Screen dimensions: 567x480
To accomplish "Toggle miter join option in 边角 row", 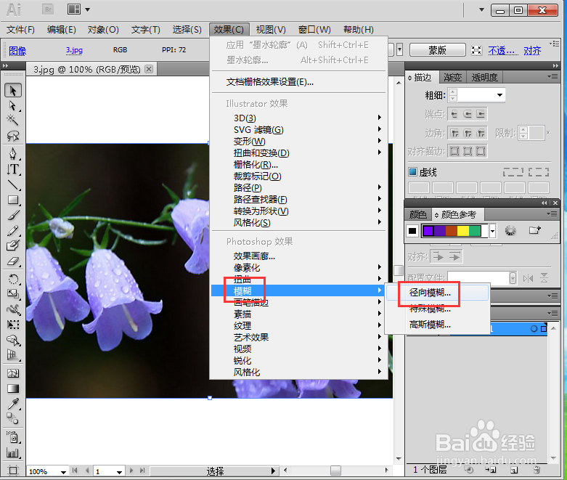I will click(x=454, y=133).
